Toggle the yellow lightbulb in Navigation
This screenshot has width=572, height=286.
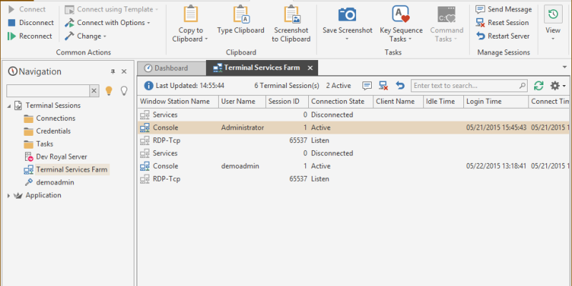[109, 91]
